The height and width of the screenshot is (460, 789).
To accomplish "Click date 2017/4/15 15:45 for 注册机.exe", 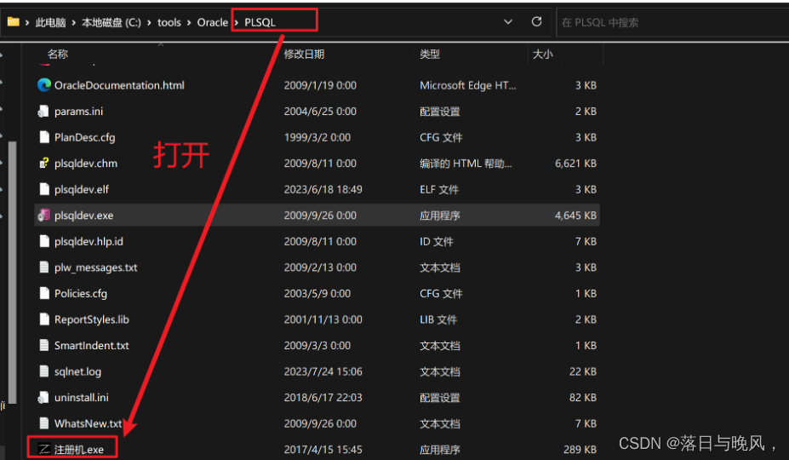I will tap(323, 450).
